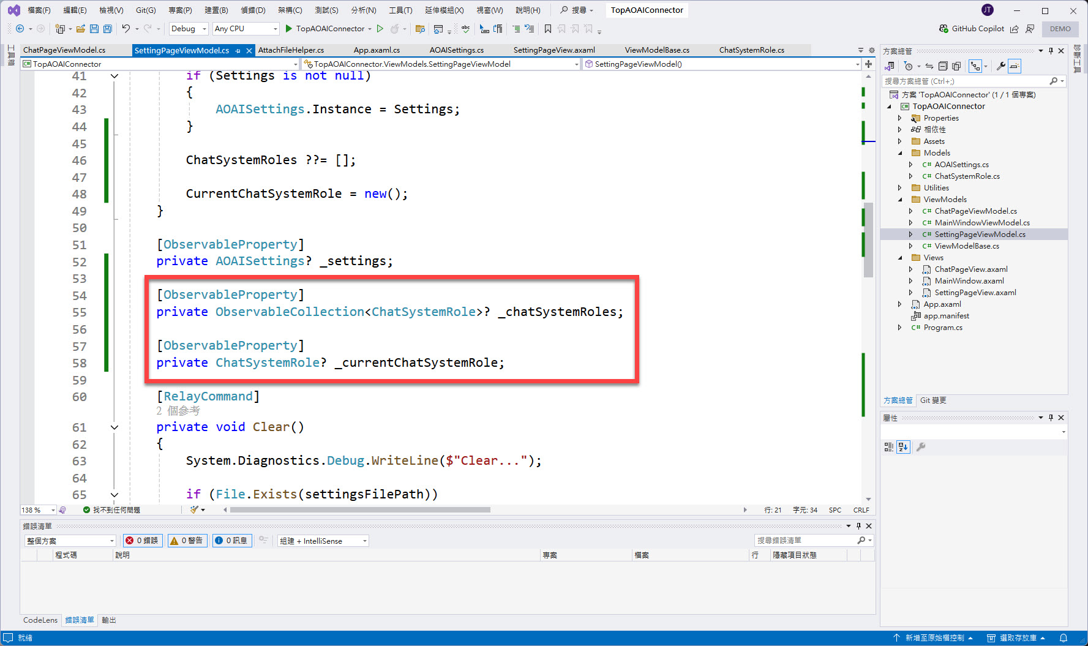
Task: Click the Navigate Backward arrow icon
Action: pyautogui.click(x=20, y=29)
